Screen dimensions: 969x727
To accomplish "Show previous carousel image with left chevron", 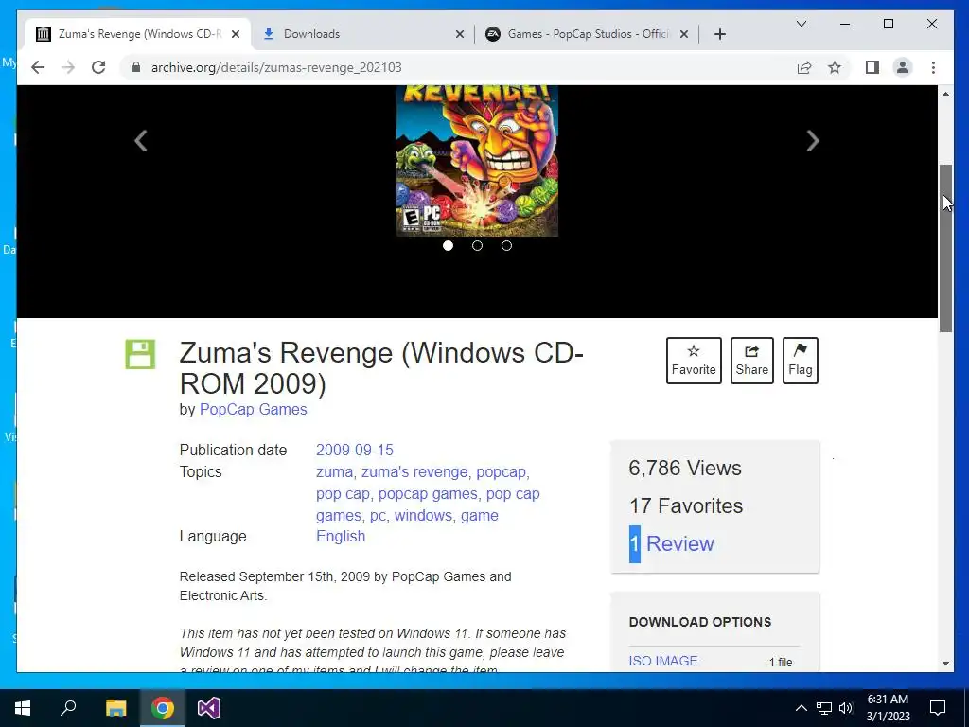I will click(141, 141).
